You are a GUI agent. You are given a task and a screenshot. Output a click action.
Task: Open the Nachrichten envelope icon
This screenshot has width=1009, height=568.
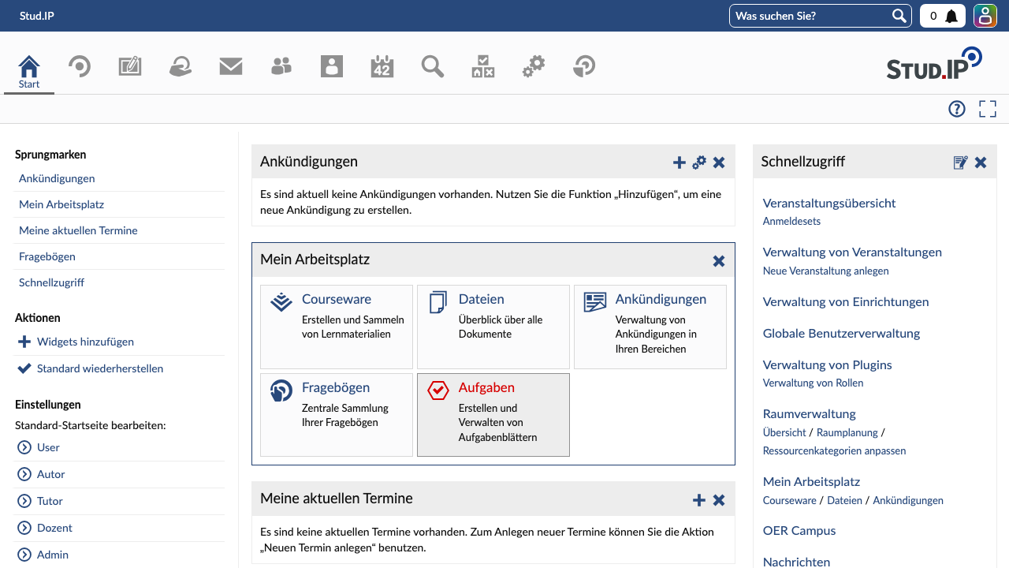click(231, 66)
